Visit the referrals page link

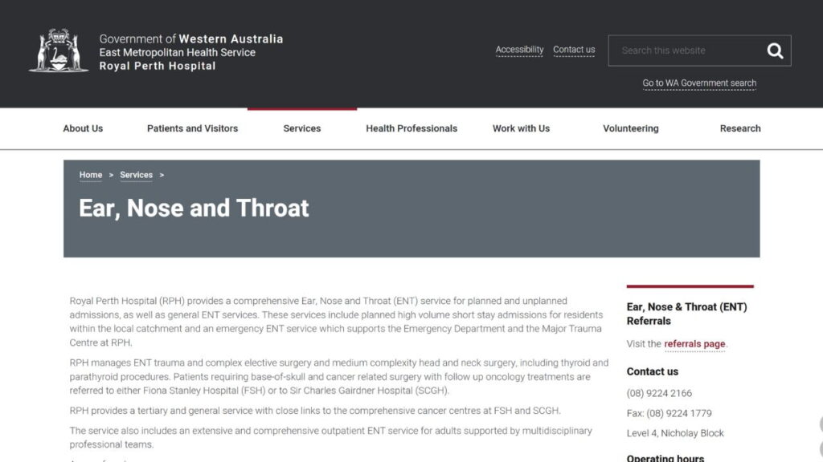694,344
